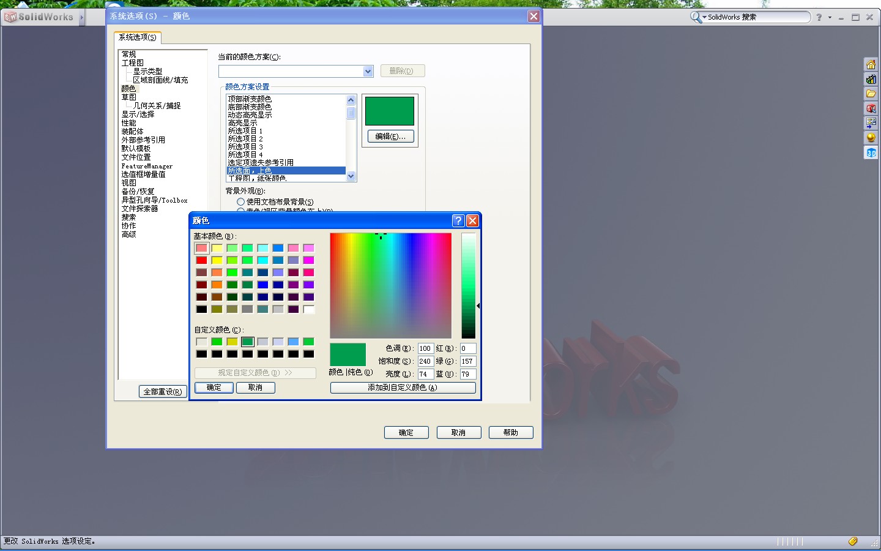This screenshot has width=881, height=551.
Task: Select 所选面，上色 in color scheme list
Action: pyautogui.click(x=286, y=170)
